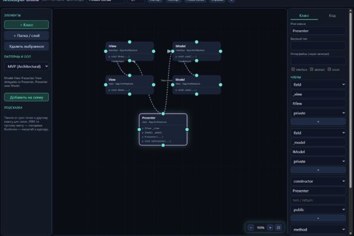Open the private access dropdown below IView
The height and width of the screenshot is (236, 354).
coord(318,113)
